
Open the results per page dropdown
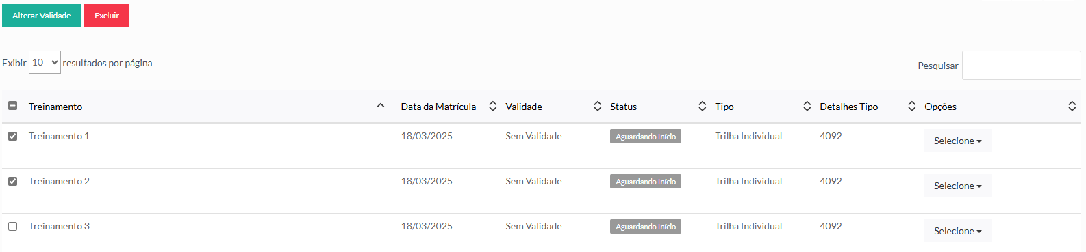pos(45,62)
